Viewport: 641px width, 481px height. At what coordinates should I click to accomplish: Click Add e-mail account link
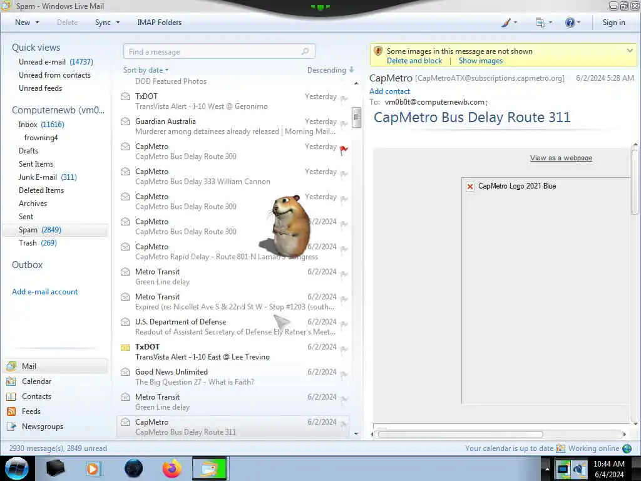tap(45, 292)
